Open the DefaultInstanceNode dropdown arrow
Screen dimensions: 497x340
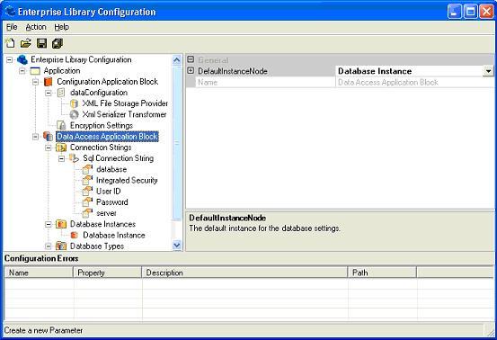tap(488, 71)
